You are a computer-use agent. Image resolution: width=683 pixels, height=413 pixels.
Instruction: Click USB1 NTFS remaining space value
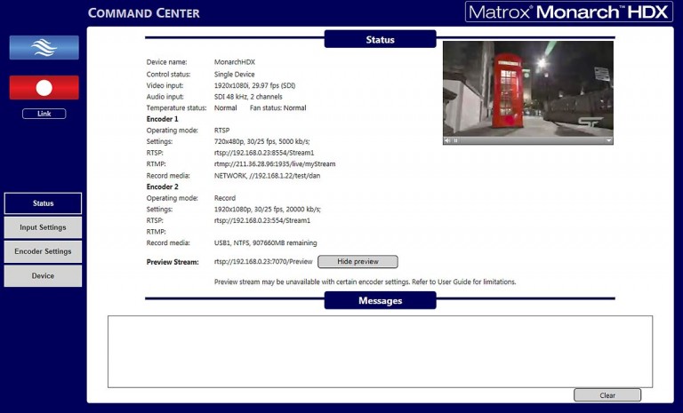266,242
